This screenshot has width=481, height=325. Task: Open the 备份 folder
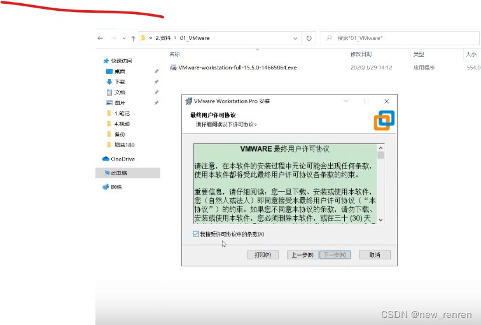click(x=120, y=134)
